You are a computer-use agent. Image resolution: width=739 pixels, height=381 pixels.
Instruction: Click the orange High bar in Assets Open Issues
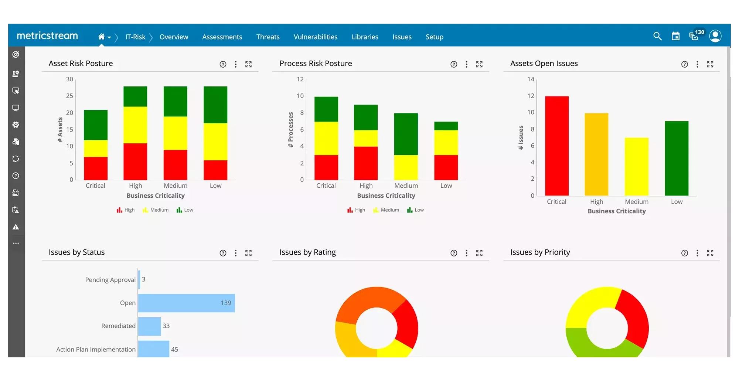pos(596,154)
